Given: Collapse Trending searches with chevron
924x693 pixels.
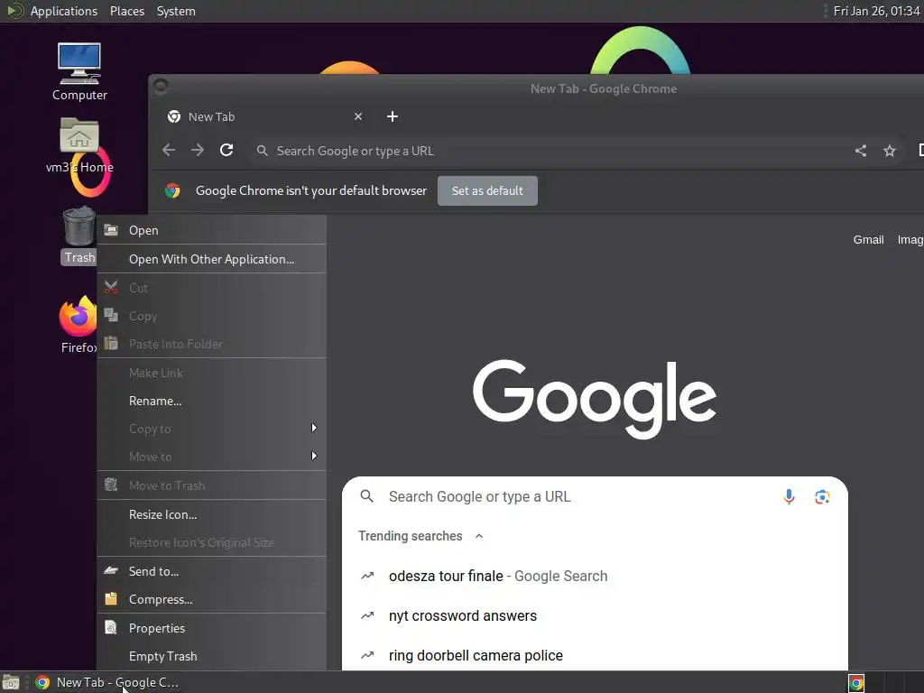Looking at the screenshot, I should [x=479, y=536].
